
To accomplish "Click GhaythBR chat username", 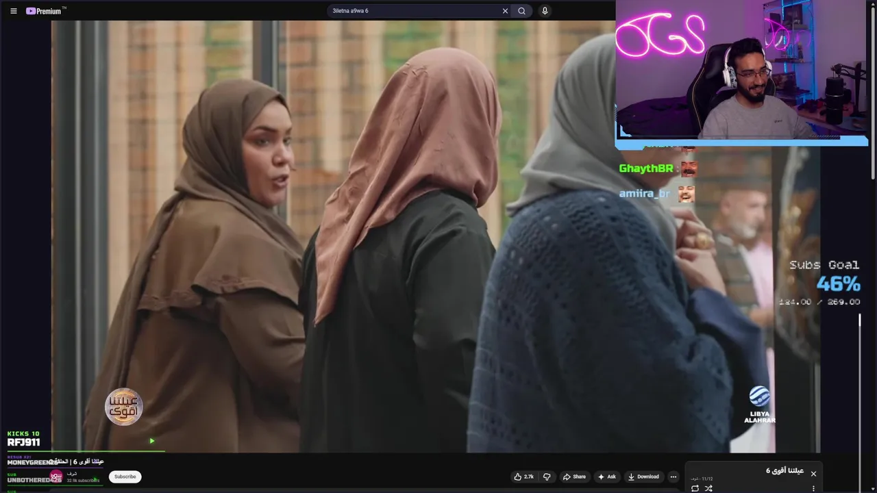I will 646,168.
